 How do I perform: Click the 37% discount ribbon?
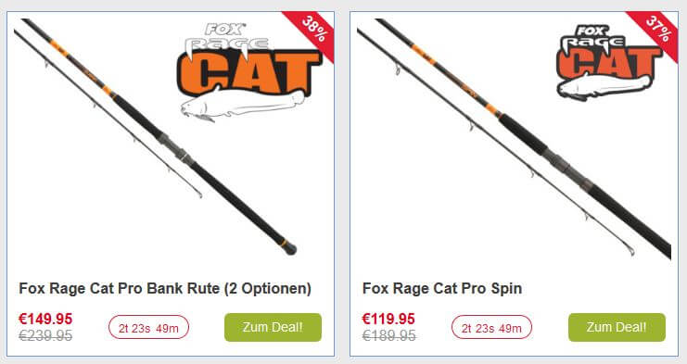(x=656, y=30)
